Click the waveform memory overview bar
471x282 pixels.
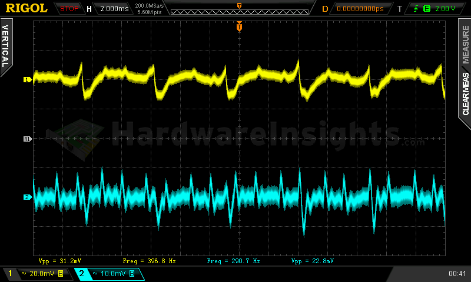pos(238,9)
